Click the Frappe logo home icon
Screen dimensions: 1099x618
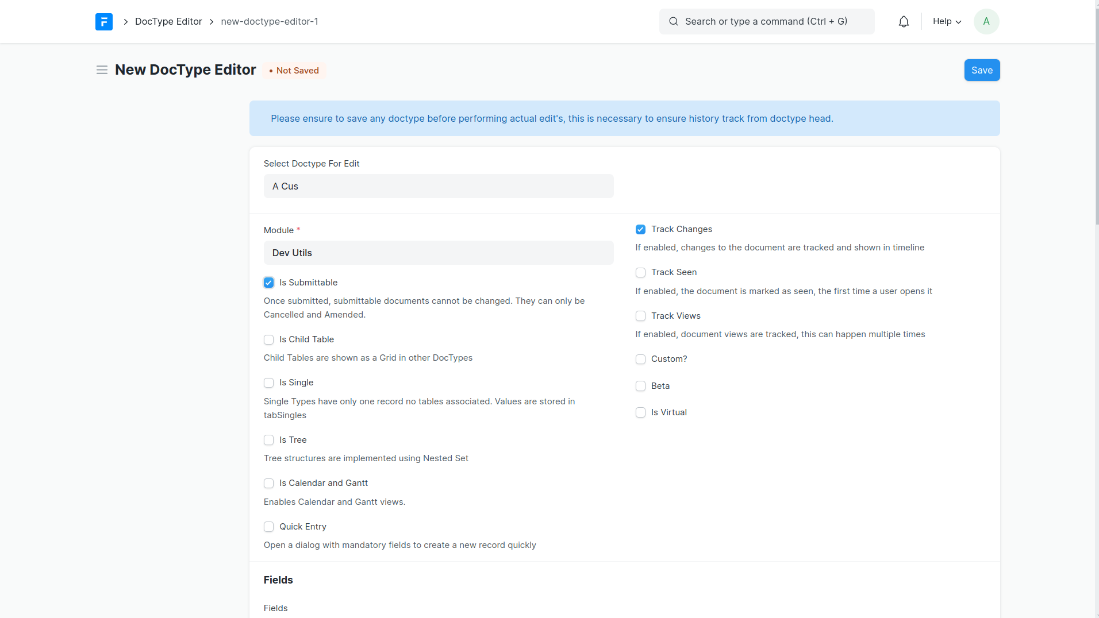104,22
